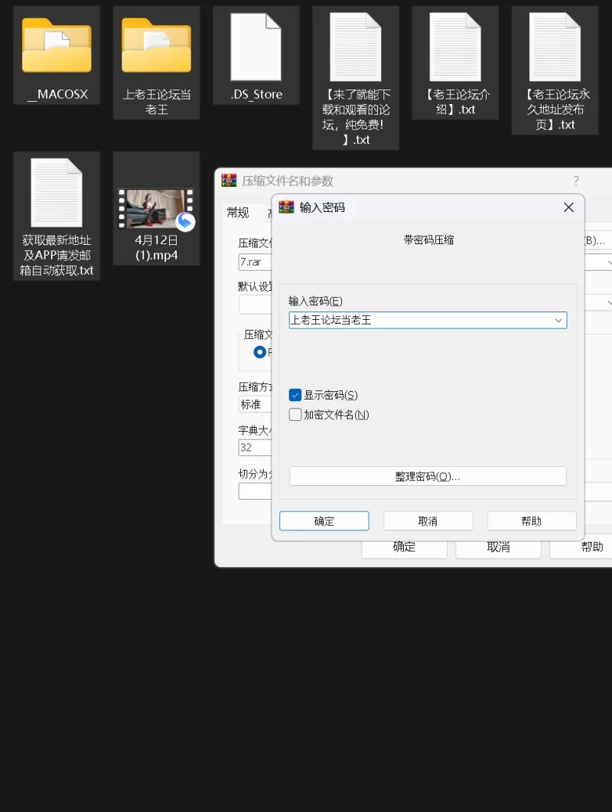
Task: Open the 上老王论坛当老王 folder
Action: [156, 46]
